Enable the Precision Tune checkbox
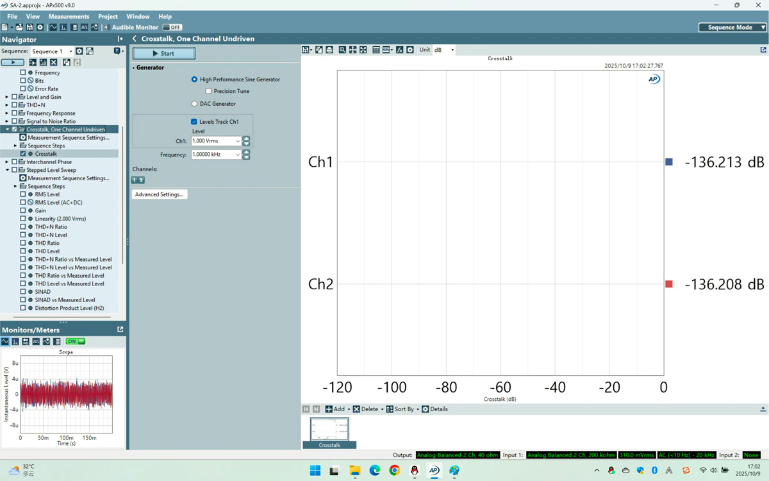 208,91
